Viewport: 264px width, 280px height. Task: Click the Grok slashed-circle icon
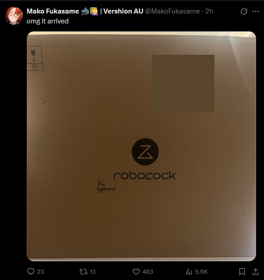(x=244, y=11)
